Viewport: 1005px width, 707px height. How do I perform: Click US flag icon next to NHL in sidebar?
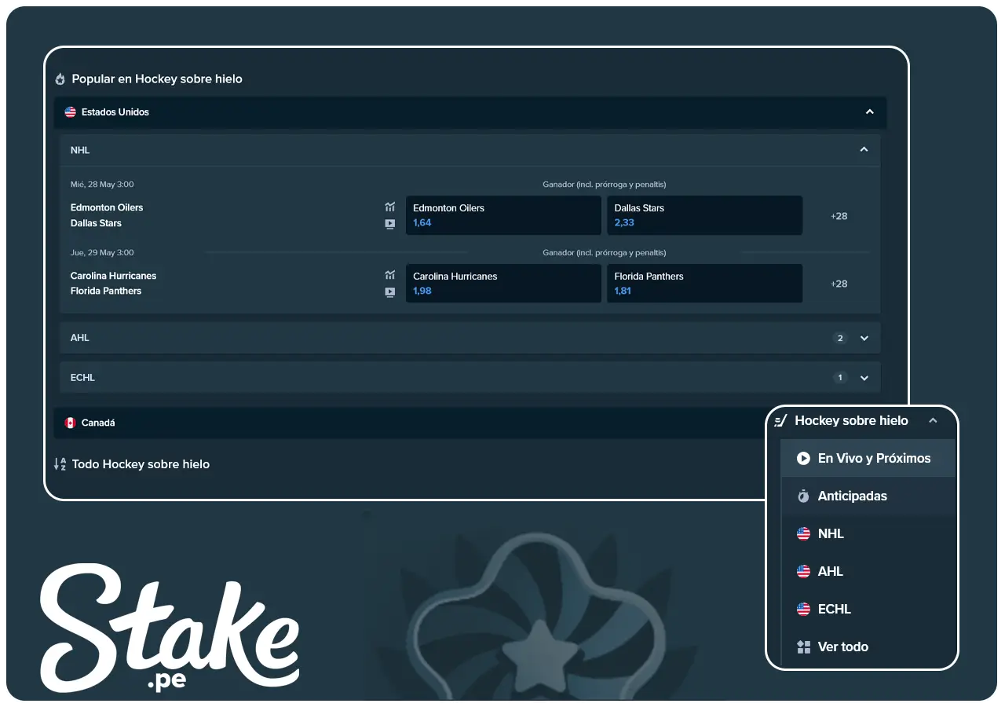pos(803,534)
